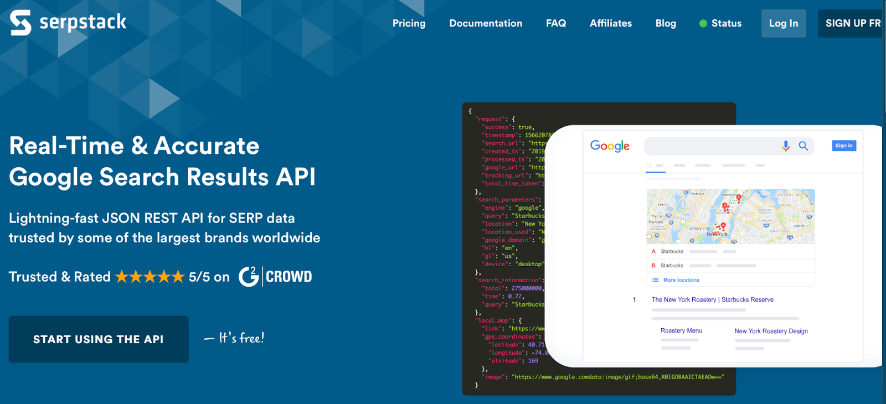
Task: Click the JSON line "altitude": 169
Action: 513,361
